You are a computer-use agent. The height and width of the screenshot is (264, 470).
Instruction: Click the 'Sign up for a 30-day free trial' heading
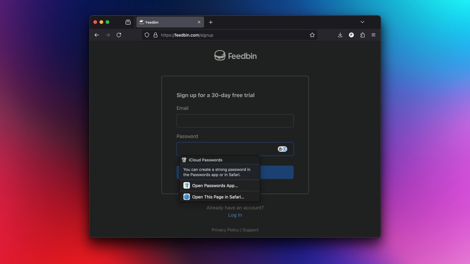click(x=215, y=95)
